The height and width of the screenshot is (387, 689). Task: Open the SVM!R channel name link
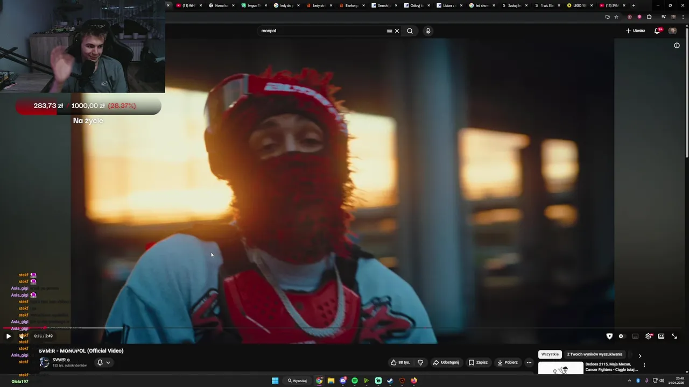[59, 360]
